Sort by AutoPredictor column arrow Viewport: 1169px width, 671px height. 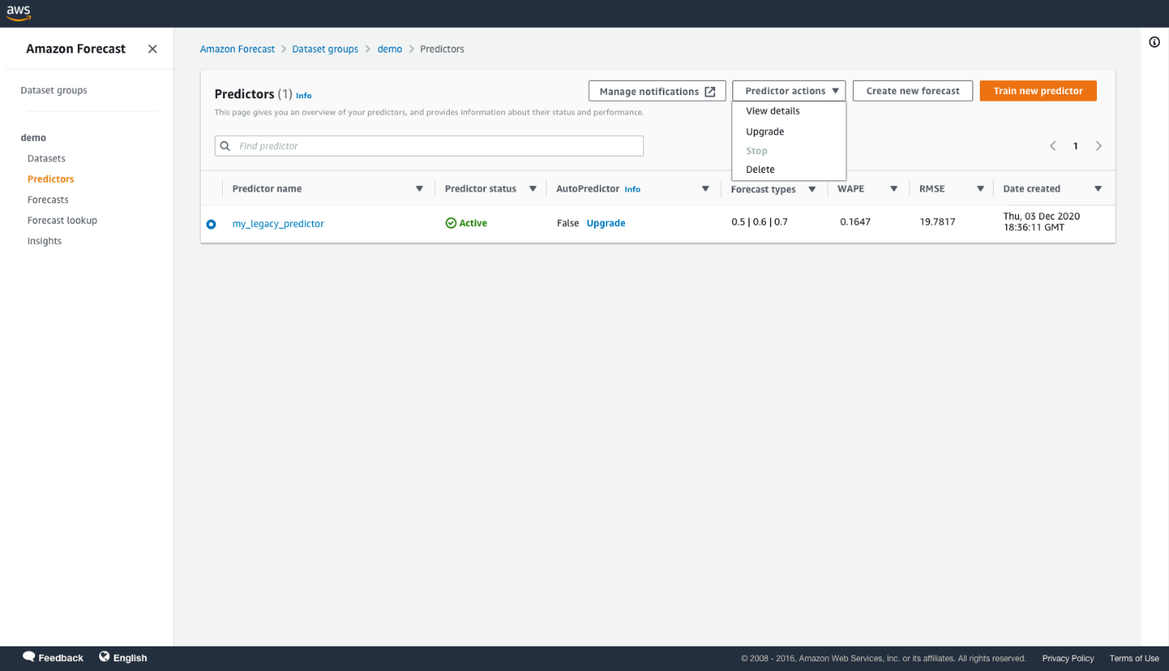pyautogui.click(x=705, y=189)
